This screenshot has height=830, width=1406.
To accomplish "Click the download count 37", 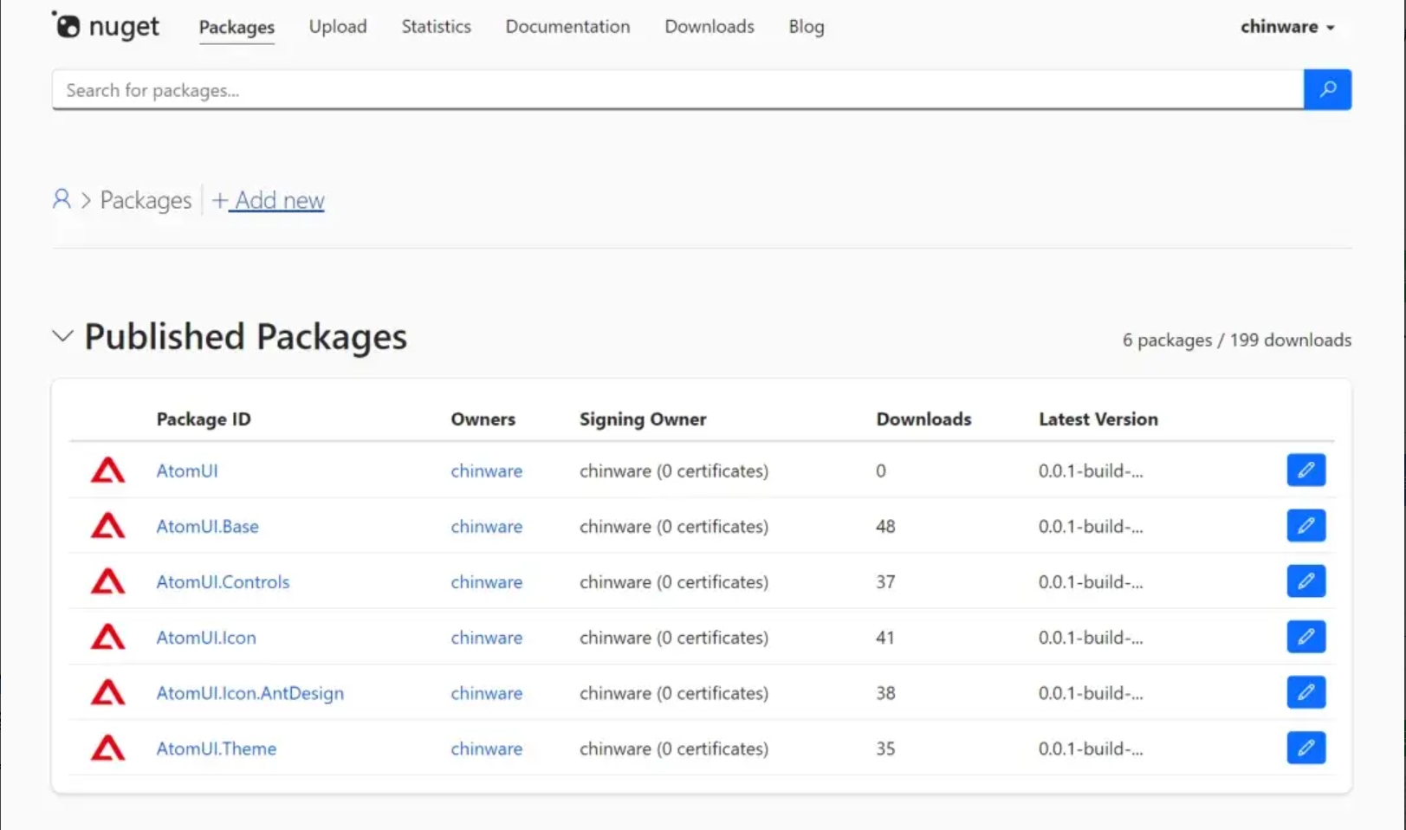I will 885,581.
